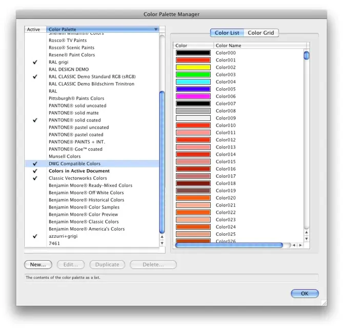Select Benjamin Moore Ready-Mixed Colors palette
The image size is (343, 328).
point(91,186)
